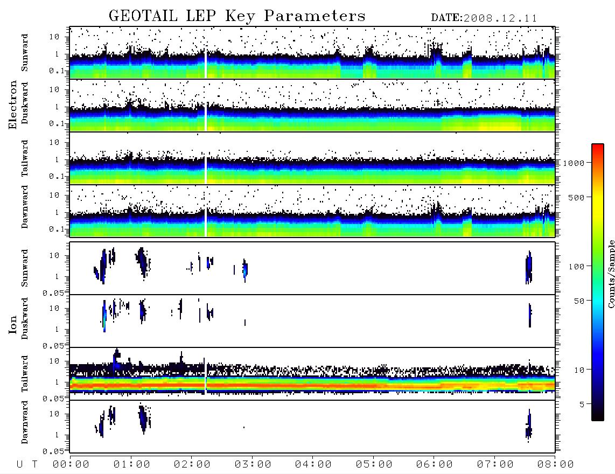Click the rainbow Counts/Sample color bar
The image size is (615, 474).
point(598,282)
